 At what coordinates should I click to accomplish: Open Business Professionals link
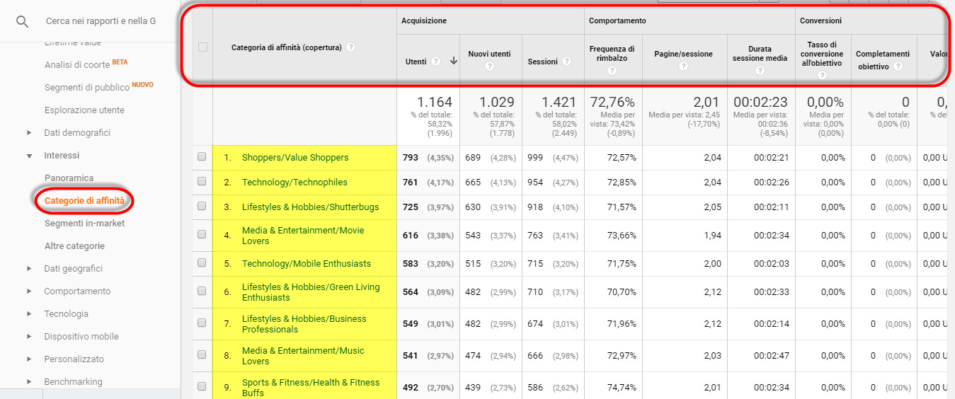point(304,323)
